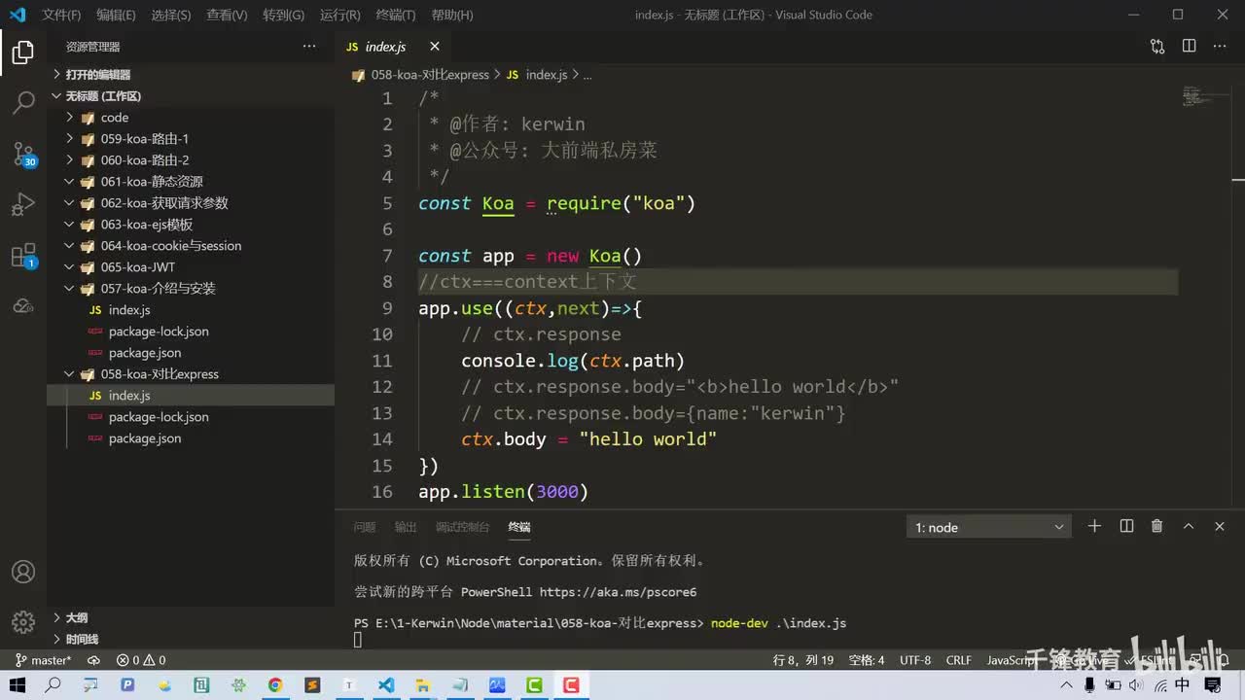Open the 运行(R) menu
The width and height of the screenshot is (1245, 700).
tap(339, 16)
